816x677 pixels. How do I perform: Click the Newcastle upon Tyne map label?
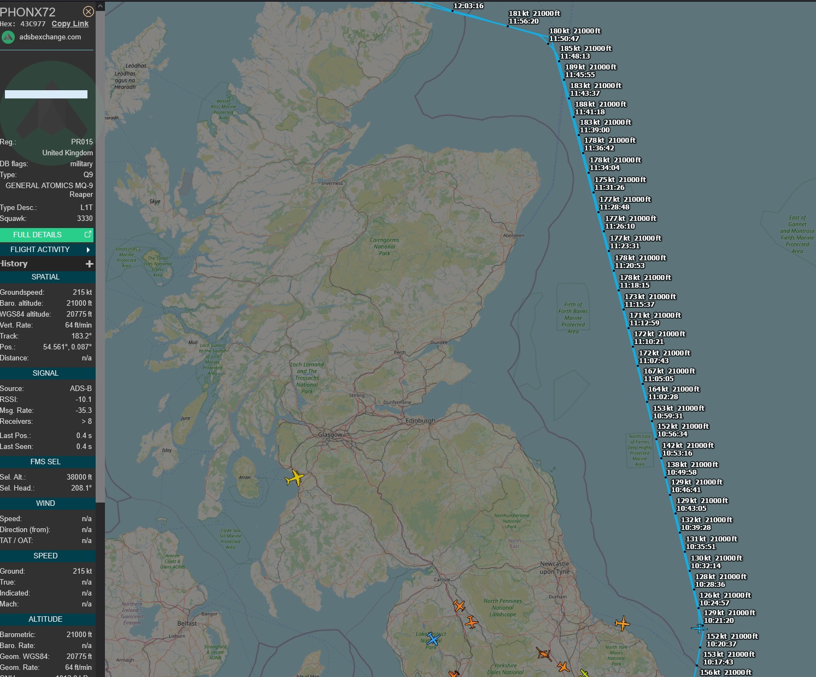coord(555,568)
